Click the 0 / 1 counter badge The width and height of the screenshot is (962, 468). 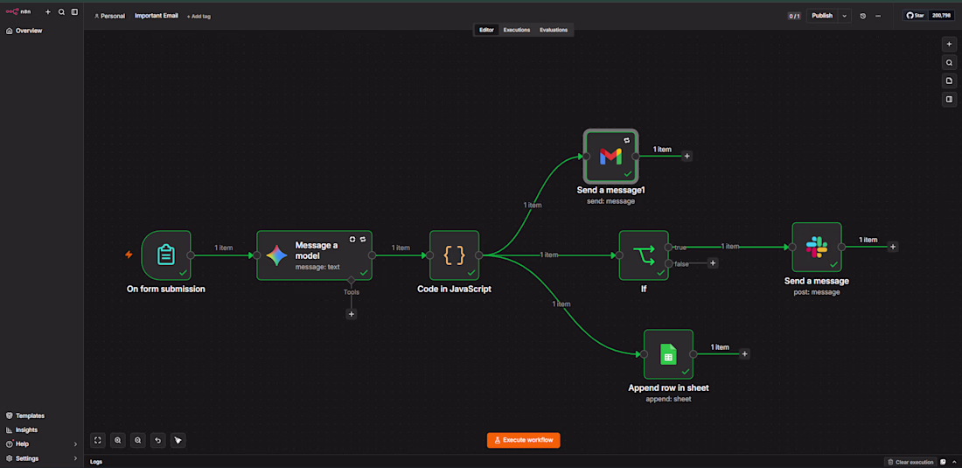794,16
